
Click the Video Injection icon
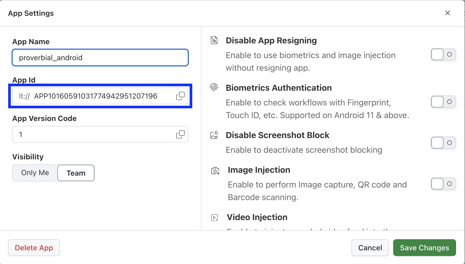pos(214,217)
